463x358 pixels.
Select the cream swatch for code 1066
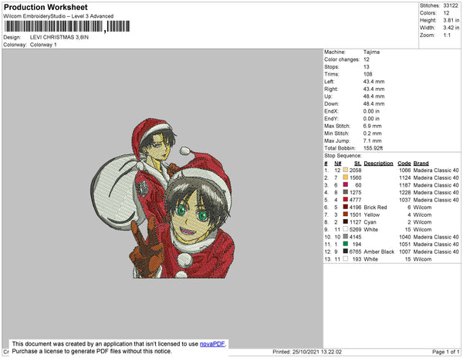(346, 171)
